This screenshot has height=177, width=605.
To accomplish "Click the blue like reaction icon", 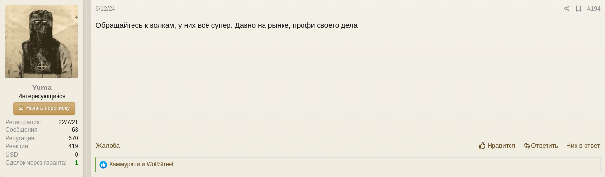I will pyautogui.click(x=103, y=165).
